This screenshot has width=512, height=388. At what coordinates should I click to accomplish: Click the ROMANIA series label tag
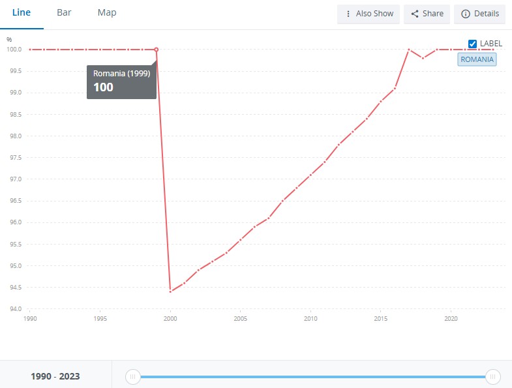(477, 59)
